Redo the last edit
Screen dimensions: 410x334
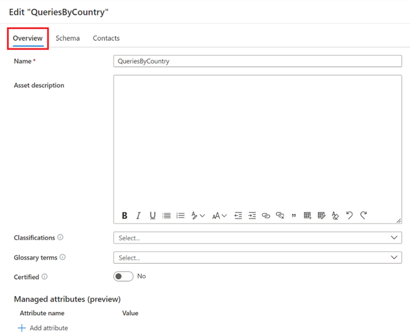click(363, 216)
